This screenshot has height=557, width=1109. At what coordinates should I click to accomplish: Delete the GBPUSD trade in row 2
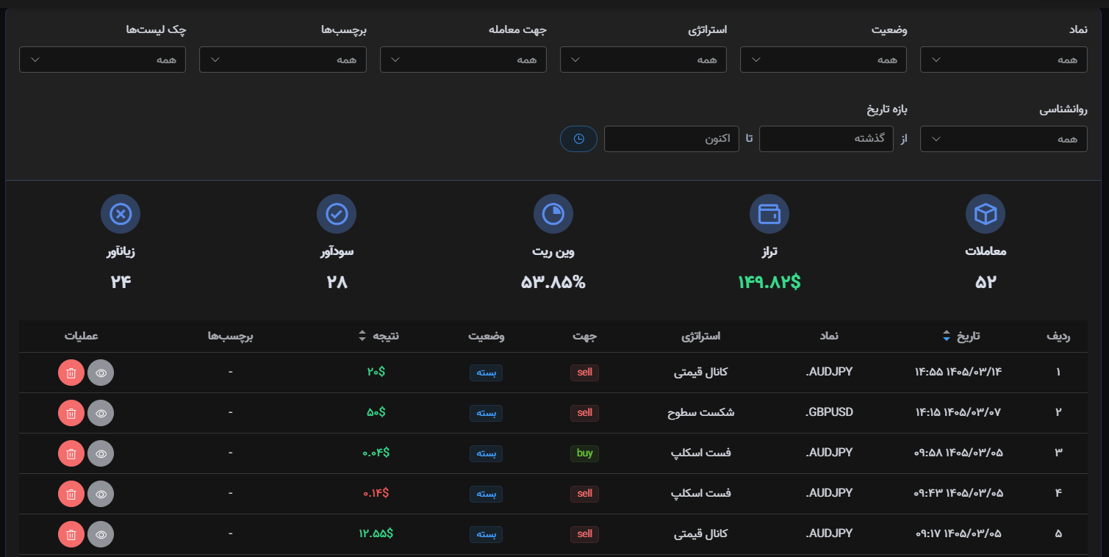pos(71,414)
